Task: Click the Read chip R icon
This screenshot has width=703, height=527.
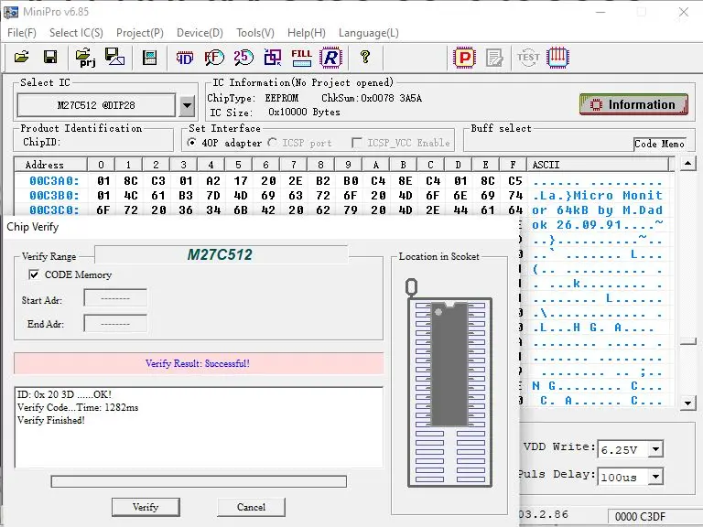Action: coord(330,58)
